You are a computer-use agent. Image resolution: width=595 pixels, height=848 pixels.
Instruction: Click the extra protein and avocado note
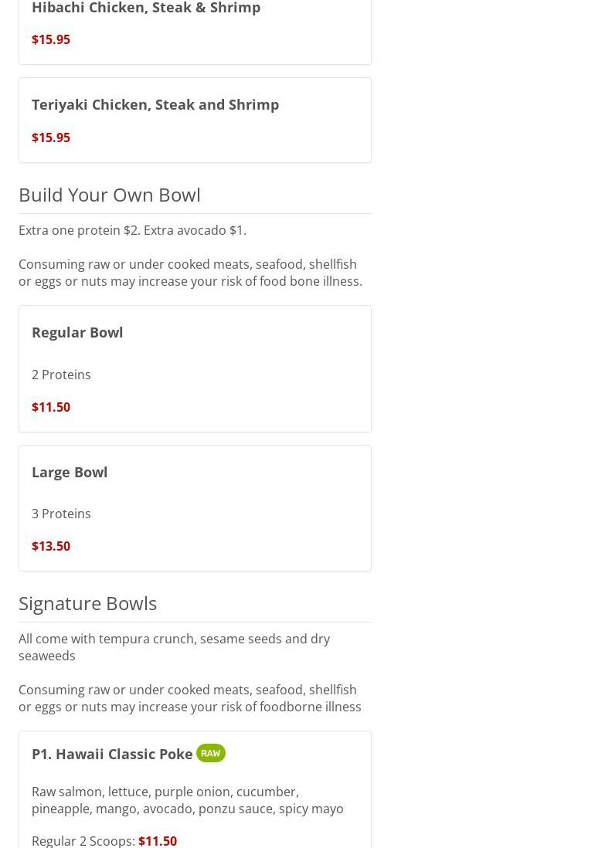[x=132, y=230]
